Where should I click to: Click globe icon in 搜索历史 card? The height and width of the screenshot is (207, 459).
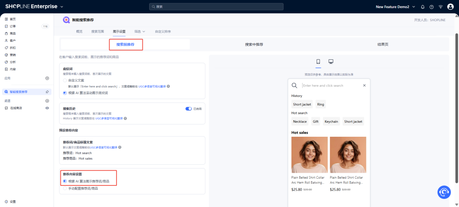pos(125,119)
